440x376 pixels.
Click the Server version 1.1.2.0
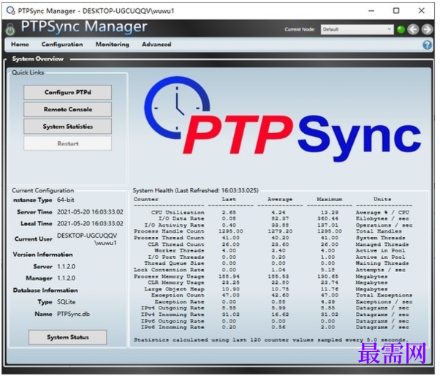click(67, 266)
